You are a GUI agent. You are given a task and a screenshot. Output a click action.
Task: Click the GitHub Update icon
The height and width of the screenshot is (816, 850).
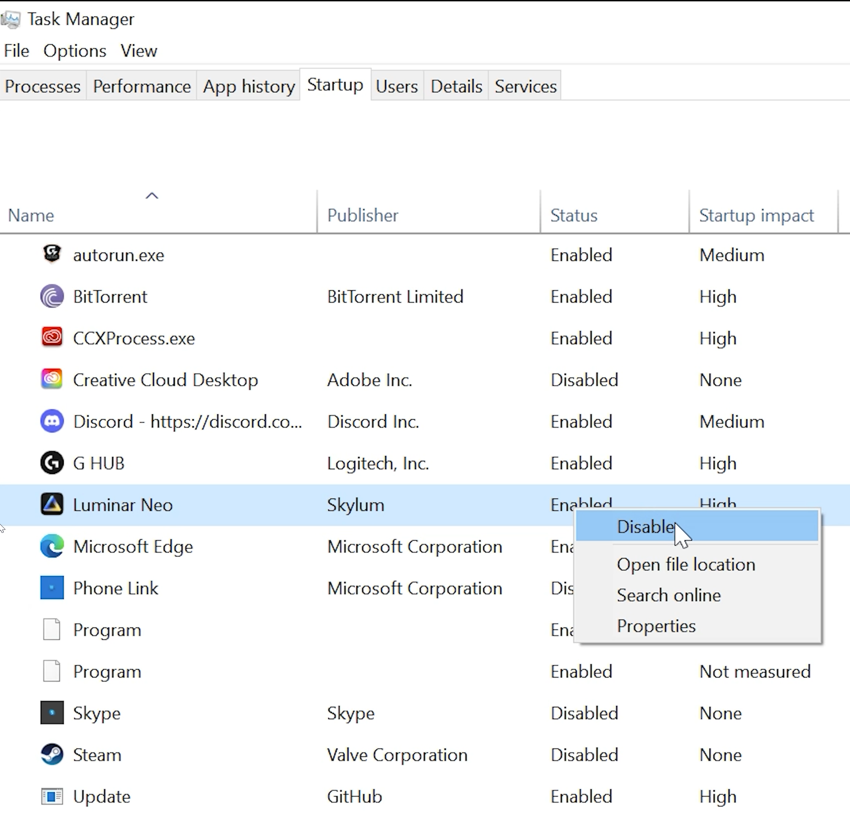pos(52,797)
